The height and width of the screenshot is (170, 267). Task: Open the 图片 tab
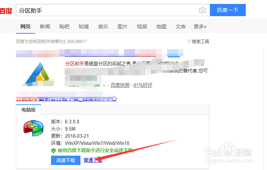coord(123,27)
